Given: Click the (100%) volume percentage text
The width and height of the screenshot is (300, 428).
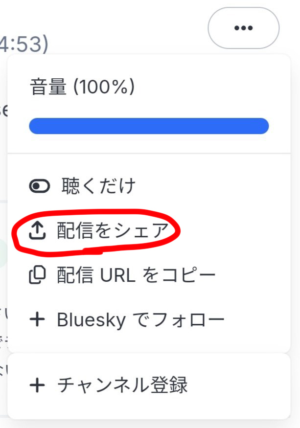Looking at the screenshot, I should click(103, 88).
